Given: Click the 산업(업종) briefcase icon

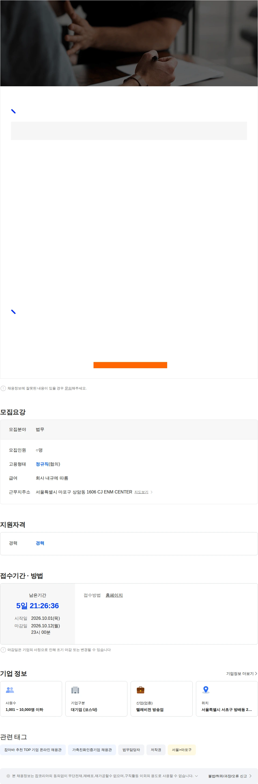Looking at the screenshot, I should (x=141, y=690).
